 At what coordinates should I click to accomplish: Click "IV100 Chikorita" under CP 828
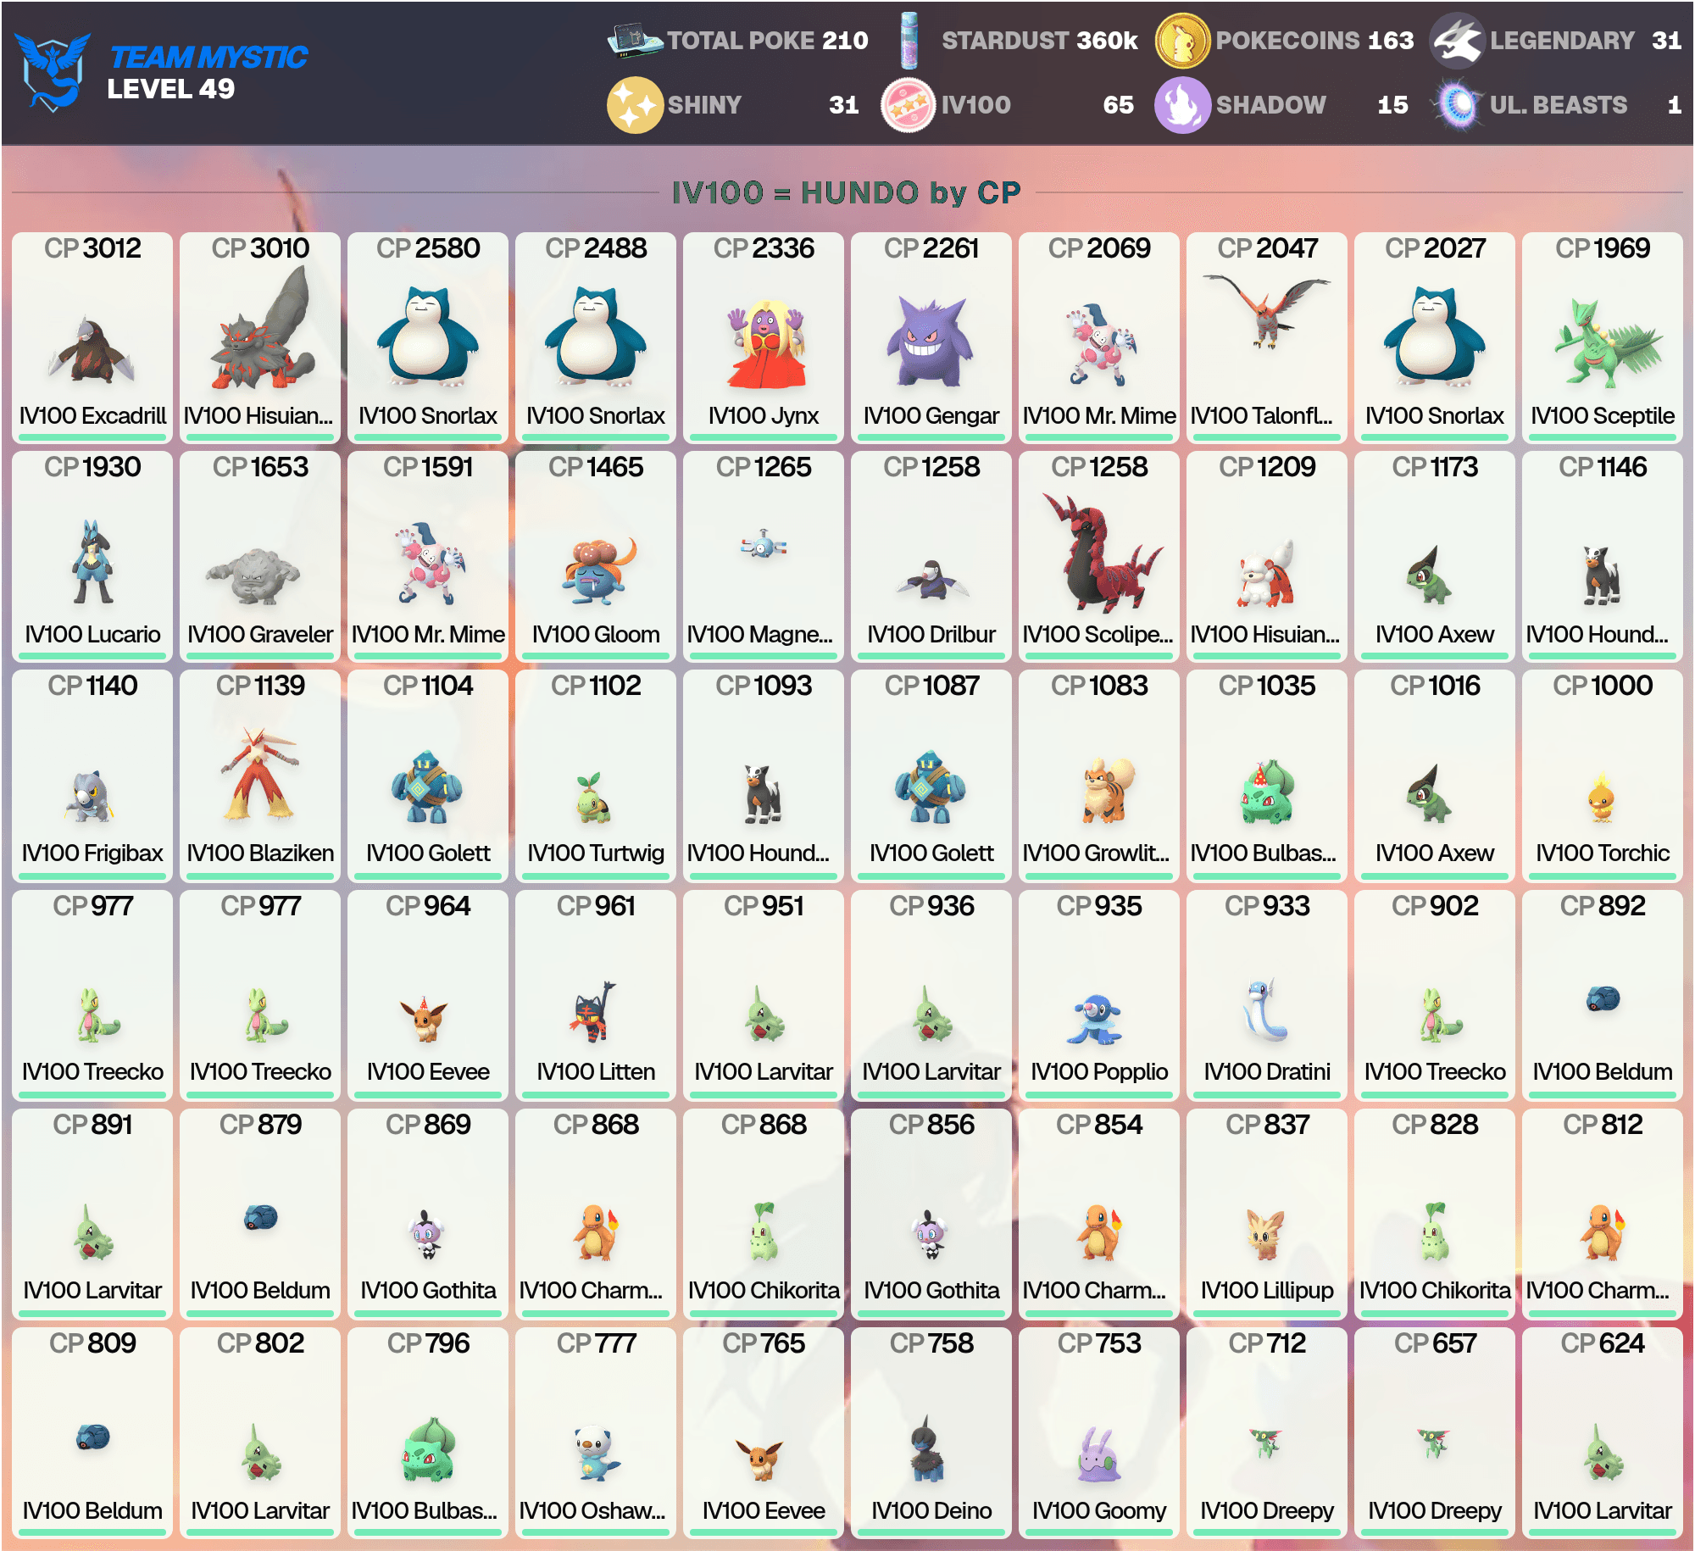click(1435, 1291)
